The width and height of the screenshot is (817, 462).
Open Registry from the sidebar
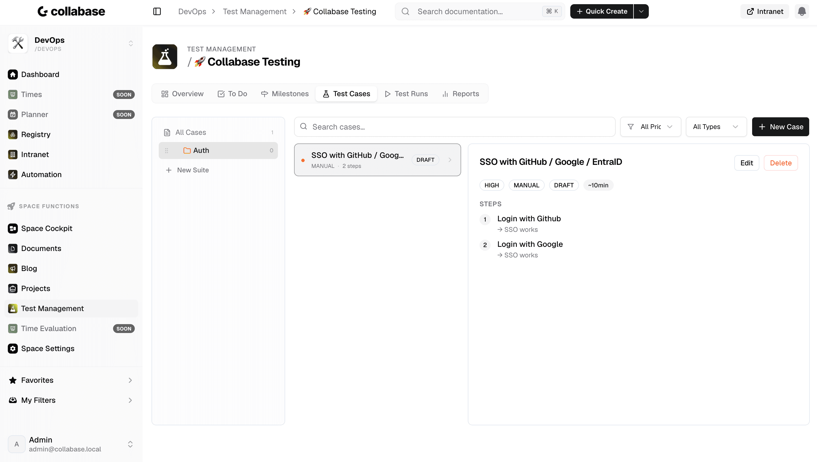(x=71, y=134)
